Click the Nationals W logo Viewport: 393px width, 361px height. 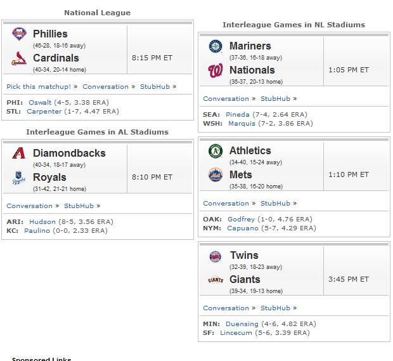click(x=216, y=70)
